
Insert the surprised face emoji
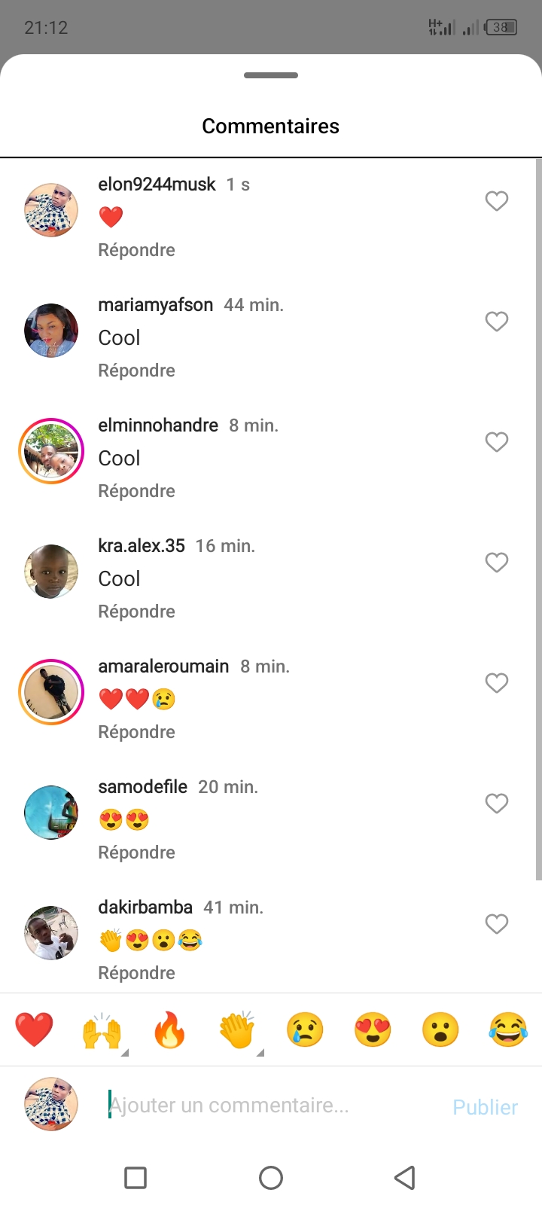(440, 1030)
